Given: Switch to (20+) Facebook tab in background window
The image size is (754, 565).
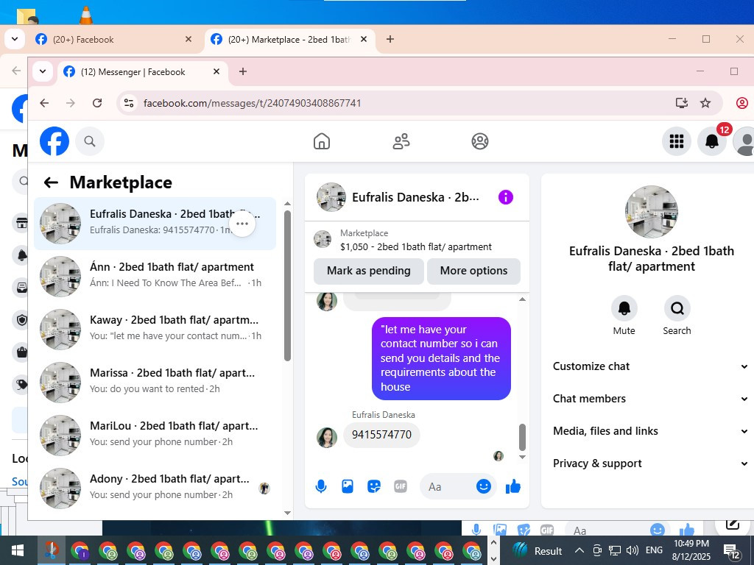Looking at the screenshot, I should (114, 40).
